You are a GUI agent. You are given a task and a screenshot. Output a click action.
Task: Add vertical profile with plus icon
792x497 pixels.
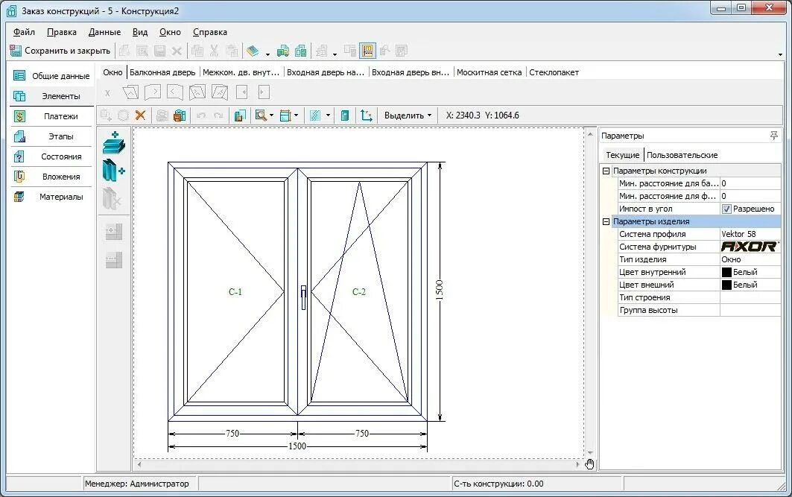point(114,170)
